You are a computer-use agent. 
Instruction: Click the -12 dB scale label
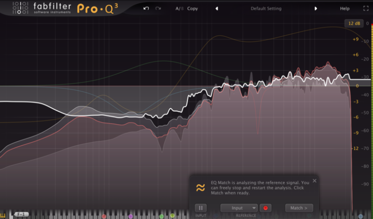[x=355, y=148]
